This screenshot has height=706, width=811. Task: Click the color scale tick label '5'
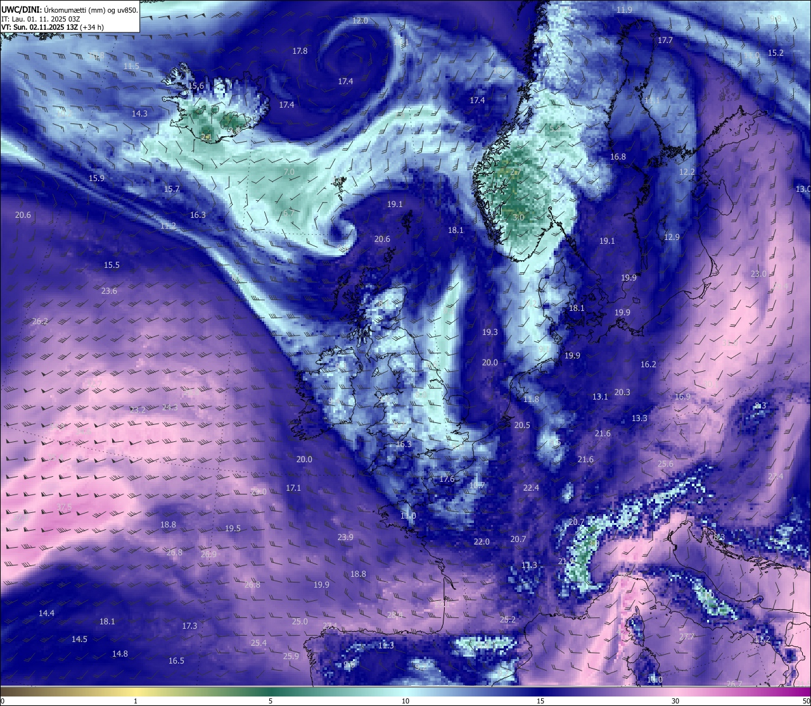(271, 701)
